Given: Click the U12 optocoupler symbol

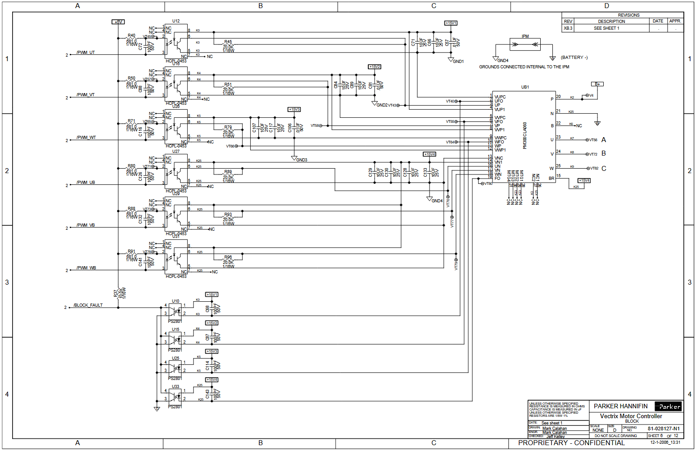Looking at the screenshot, I should pos(176,41).
